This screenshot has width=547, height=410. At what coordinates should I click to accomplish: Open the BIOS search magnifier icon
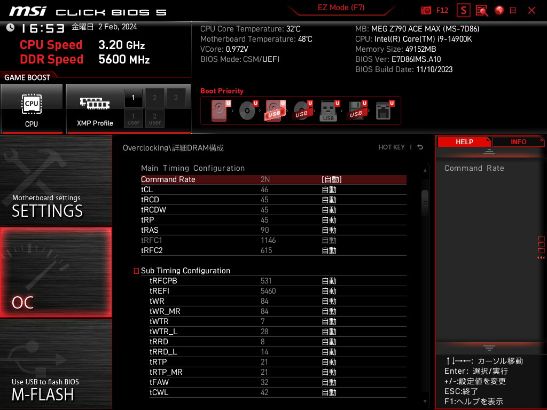[x=482, y=11]
